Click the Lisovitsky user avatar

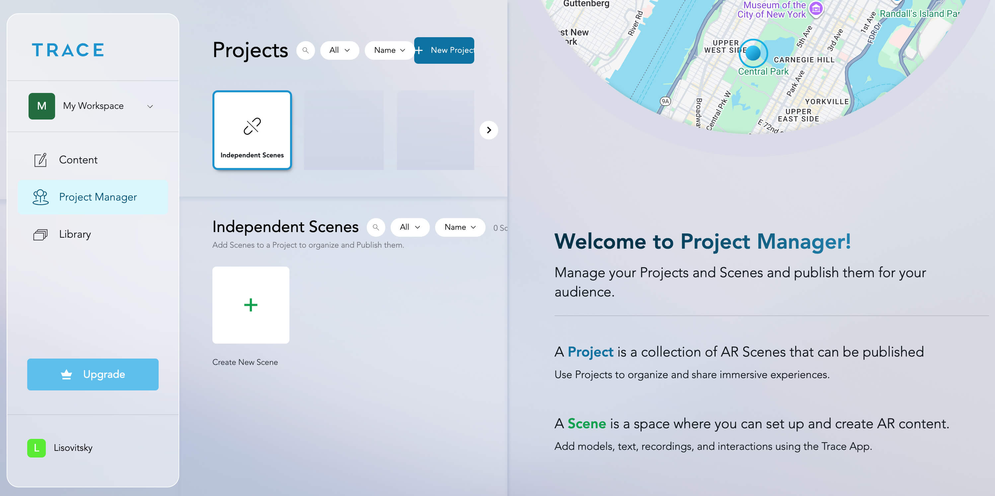coord(36,448)
